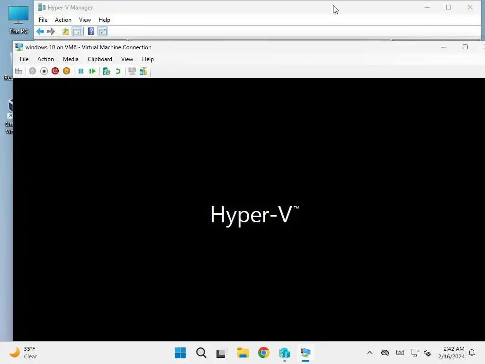The image size is (485, 364).
Task: Maximize the Virtual Machine Connection window
Action: pyautogui.click(x=465, y=47)
